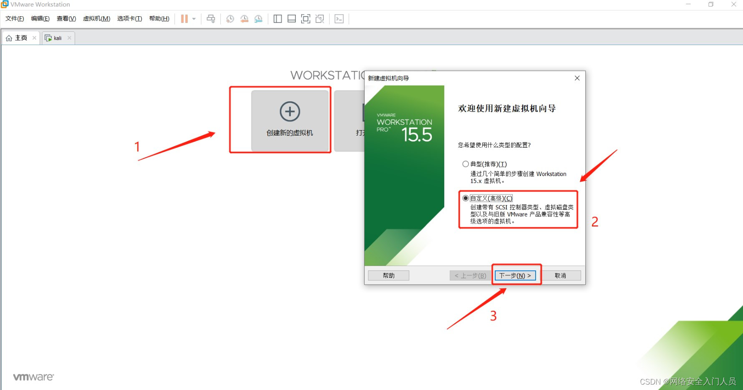The width and height of the screenshot is (743, 390).
Task: Click the 自定义 option description text
Action: [x=522, y=214]
